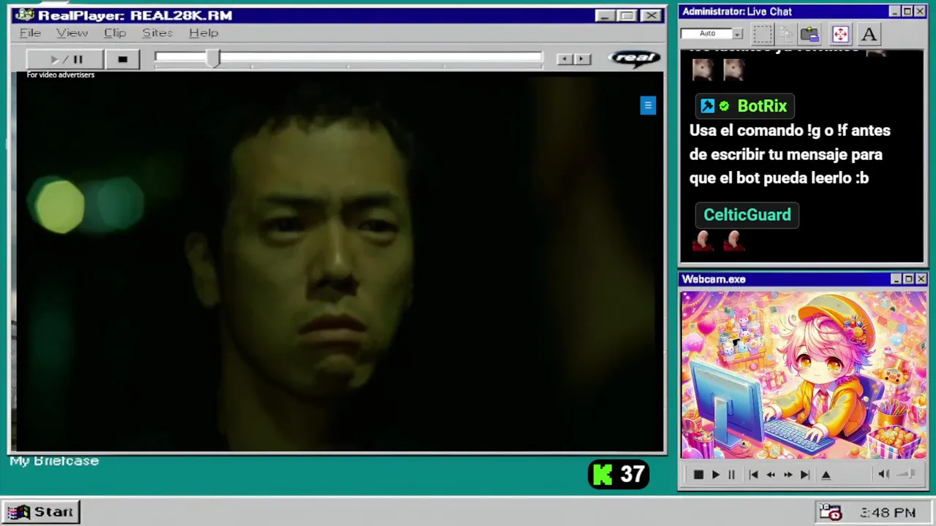Click the anime girl webcam image
Image resolution: width=936 pixels, height=526 pixels.
coord(804,375)
